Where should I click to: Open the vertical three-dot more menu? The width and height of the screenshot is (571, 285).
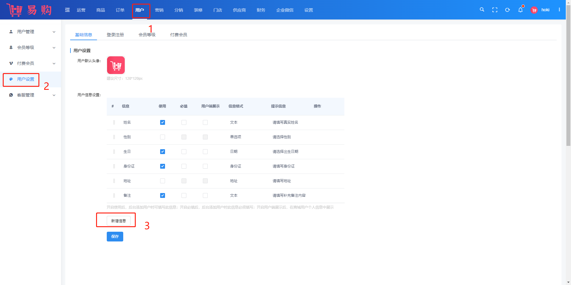pyautogui.click(x=559, y=10)
